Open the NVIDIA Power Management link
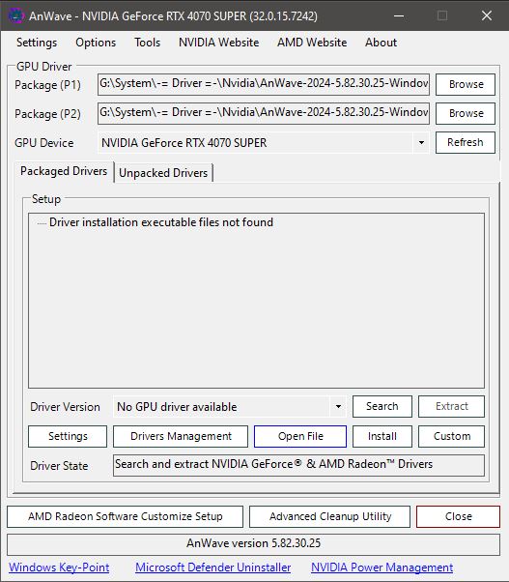 (382, 567)
